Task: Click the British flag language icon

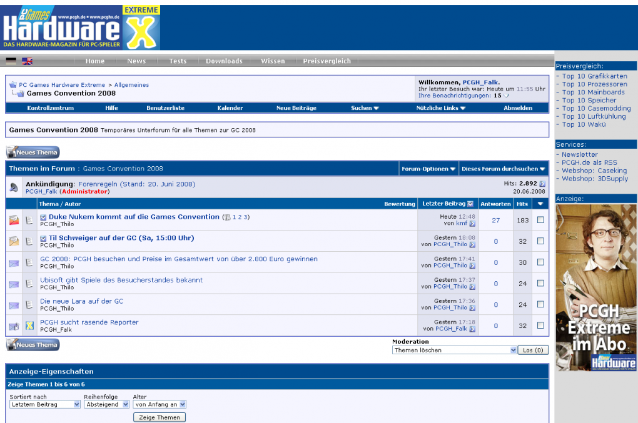Action: point(28,61)
